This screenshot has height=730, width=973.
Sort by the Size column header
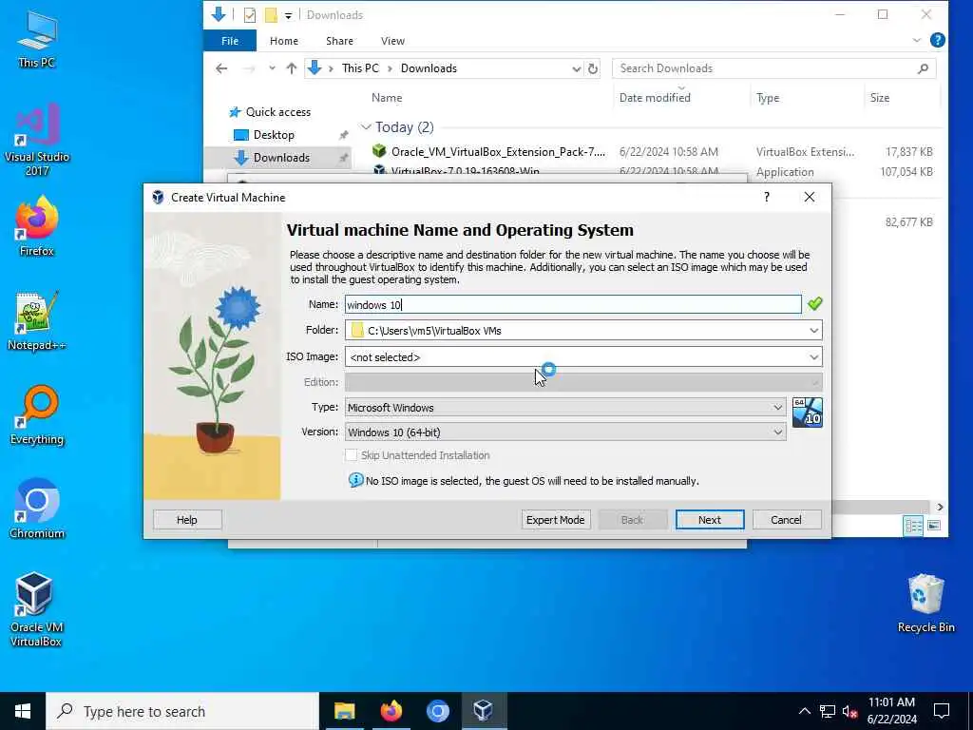(879, 98)
